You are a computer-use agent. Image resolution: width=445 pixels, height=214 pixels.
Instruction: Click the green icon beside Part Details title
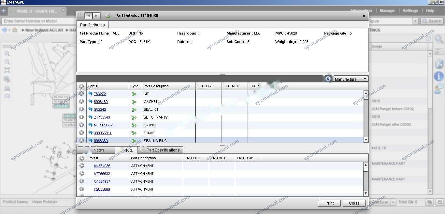(x=108, y=16)
